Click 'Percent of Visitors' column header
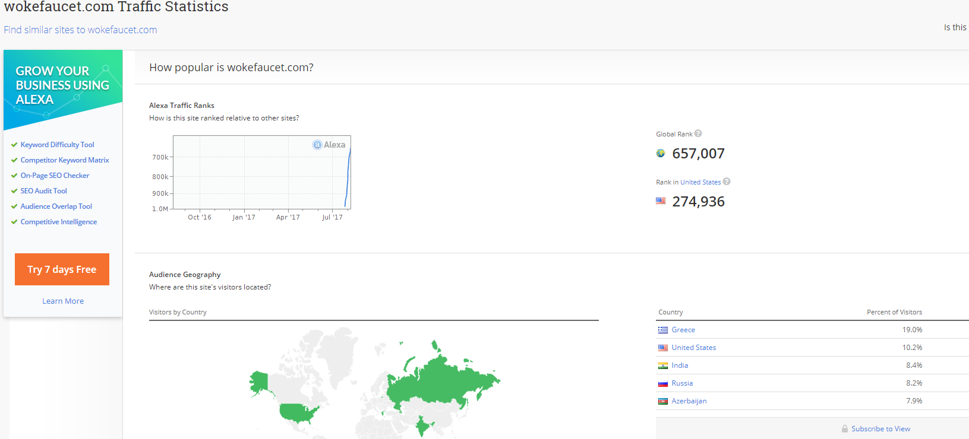The height and width of the screenshot is (439, 969). tap(894, 312)
